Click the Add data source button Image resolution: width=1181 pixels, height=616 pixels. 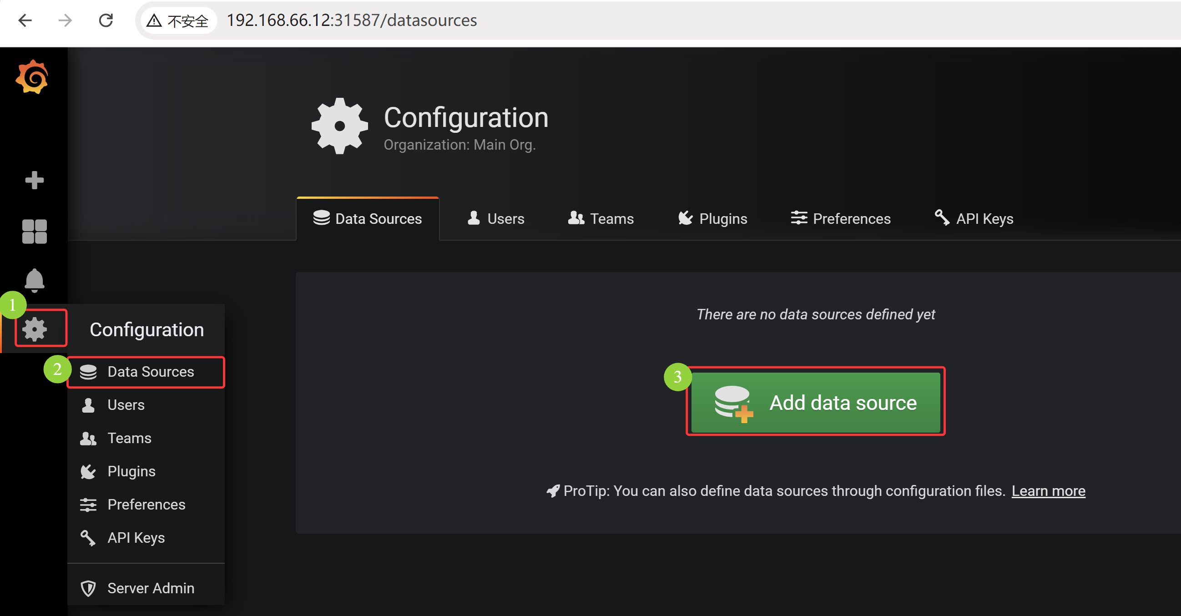pyautogui.click(x=815, y=403)
